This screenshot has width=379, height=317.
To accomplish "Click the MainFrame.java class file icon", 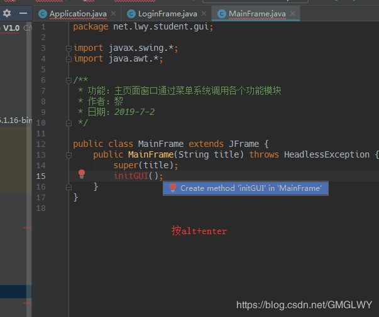I will pos(222,14).
